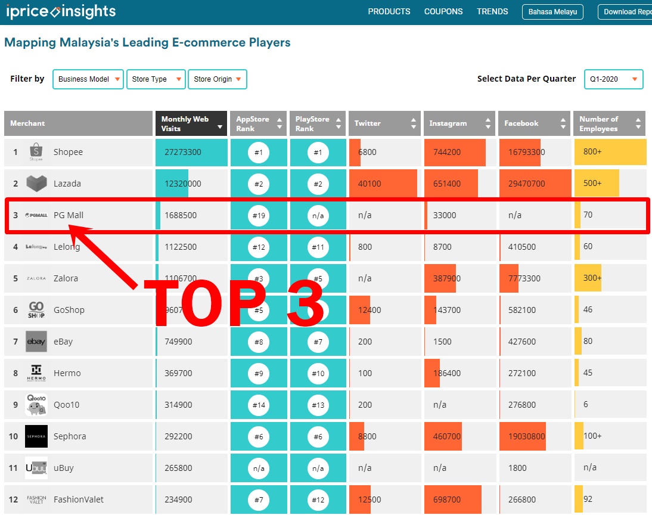The height and width of the screenshot is (515, 652).
Task: Click uBuy's n/a AppStore rank badge
Action: point(259,469)
